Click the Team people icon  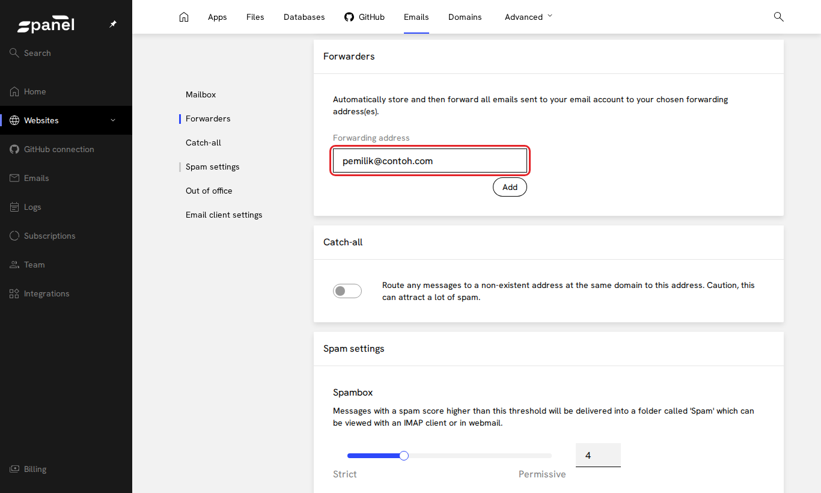tap(14, 265)
